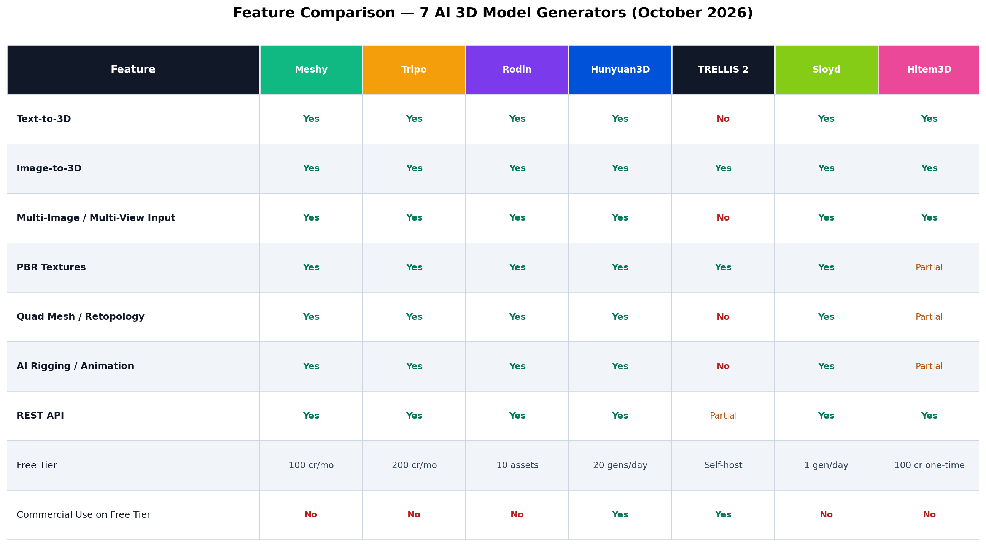This screenshot has width=986, height=554.
Task: Select Rodin PBR Textures 'Yes' cell
Action: pyautogui.click(x=517, y=267)
